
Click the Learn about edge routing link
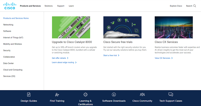pyautogui.click(x=63, y=62)
